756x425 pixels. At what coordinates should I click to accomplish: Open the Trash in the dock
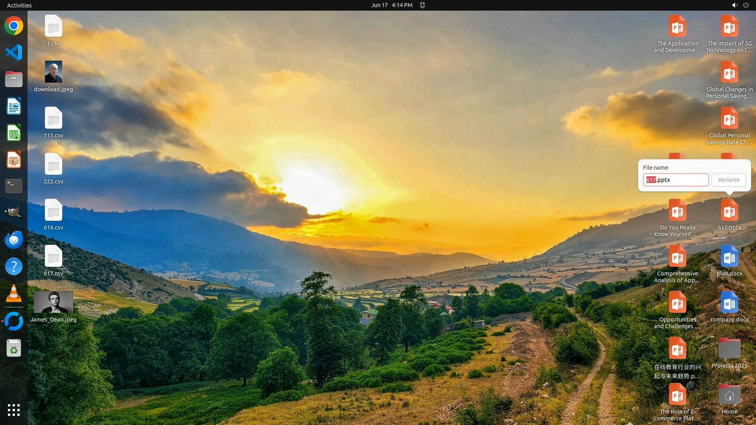tap(14, 348)
